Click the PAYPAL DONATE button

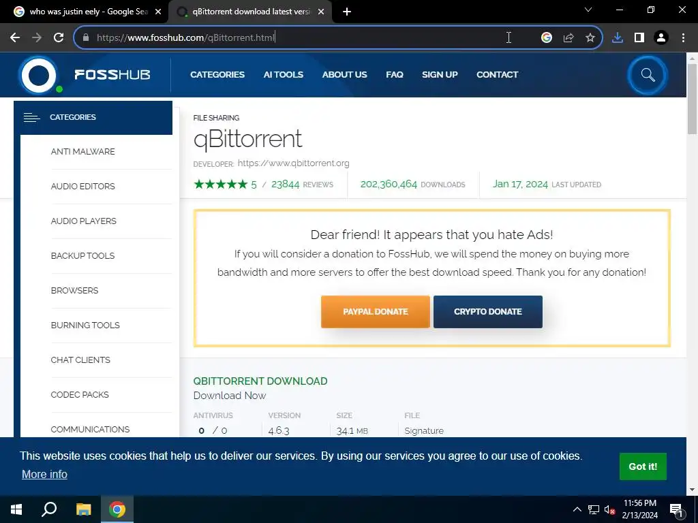[376, 312]
